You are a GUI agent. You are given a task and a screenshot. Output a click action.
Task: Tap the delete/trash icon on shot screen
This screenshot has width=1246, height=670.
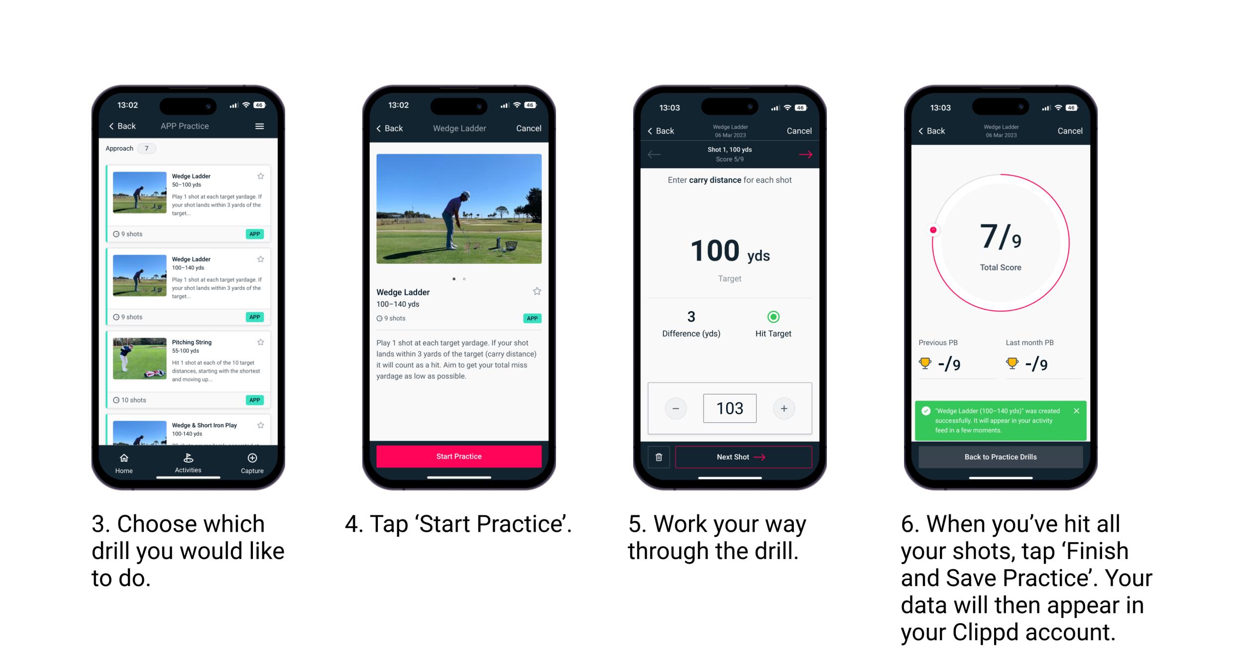pyautogui.click(x=657, y=457)
